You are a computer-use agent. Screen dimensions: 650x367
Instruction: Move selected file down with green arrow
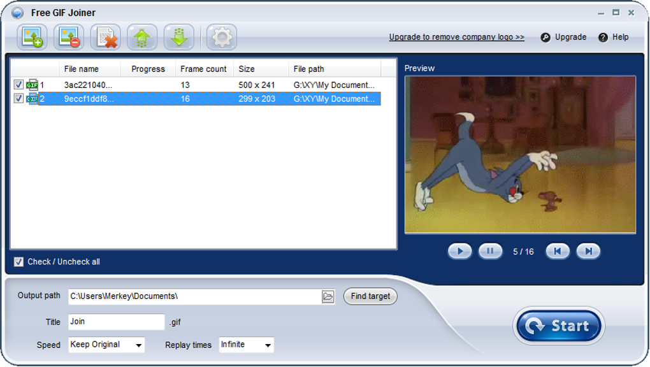[x=178, y=38]
